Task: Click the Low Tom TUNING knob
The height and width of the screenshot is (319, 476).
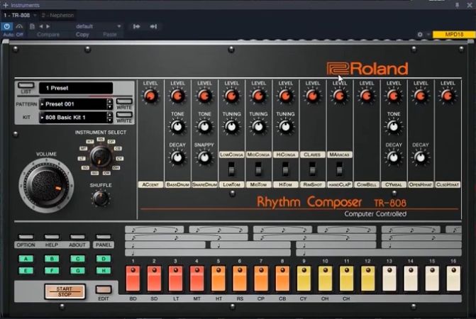Action: [x=231, y=127]
